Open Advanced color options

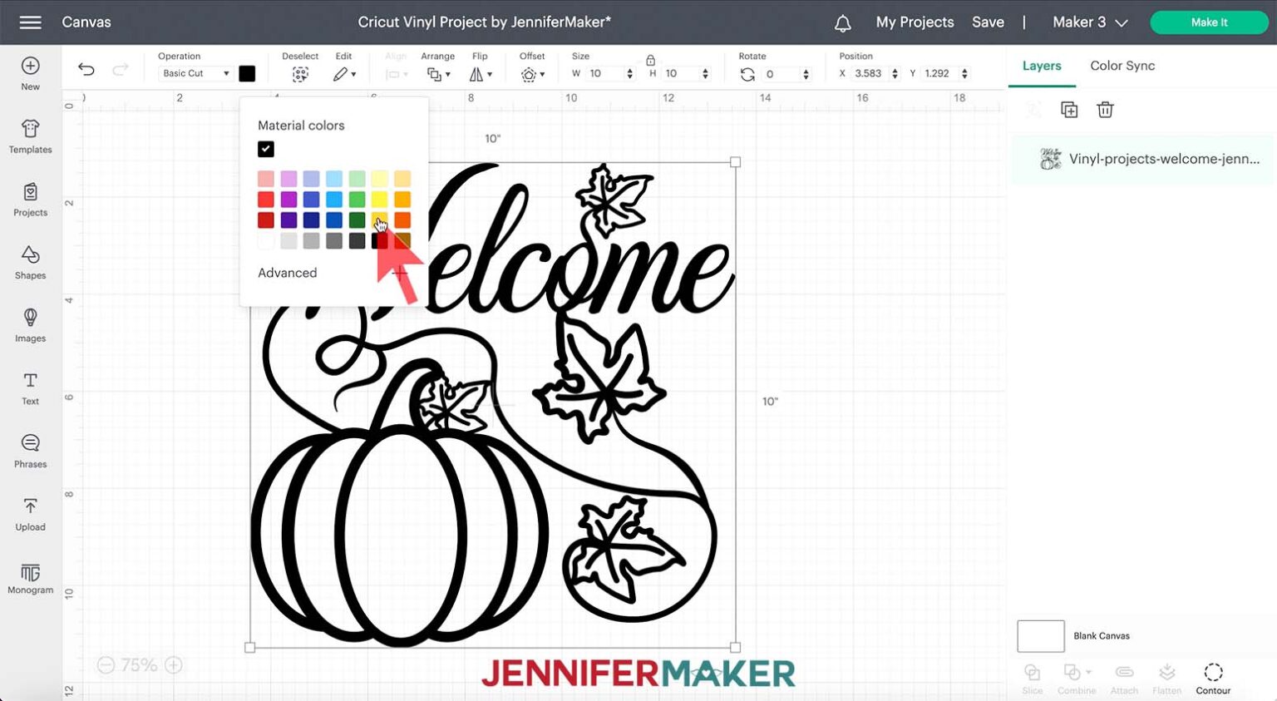pyautogui.click(x=287, y=273)
